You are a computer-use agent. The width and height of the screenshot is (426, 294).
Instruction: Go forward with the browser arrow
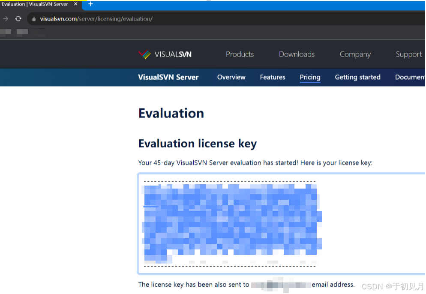tap(6, 19)
